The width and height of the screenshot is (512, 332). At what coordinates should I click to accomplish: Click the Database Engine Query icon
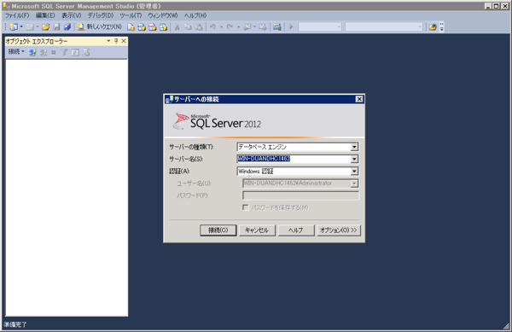(x=131, y=27)
